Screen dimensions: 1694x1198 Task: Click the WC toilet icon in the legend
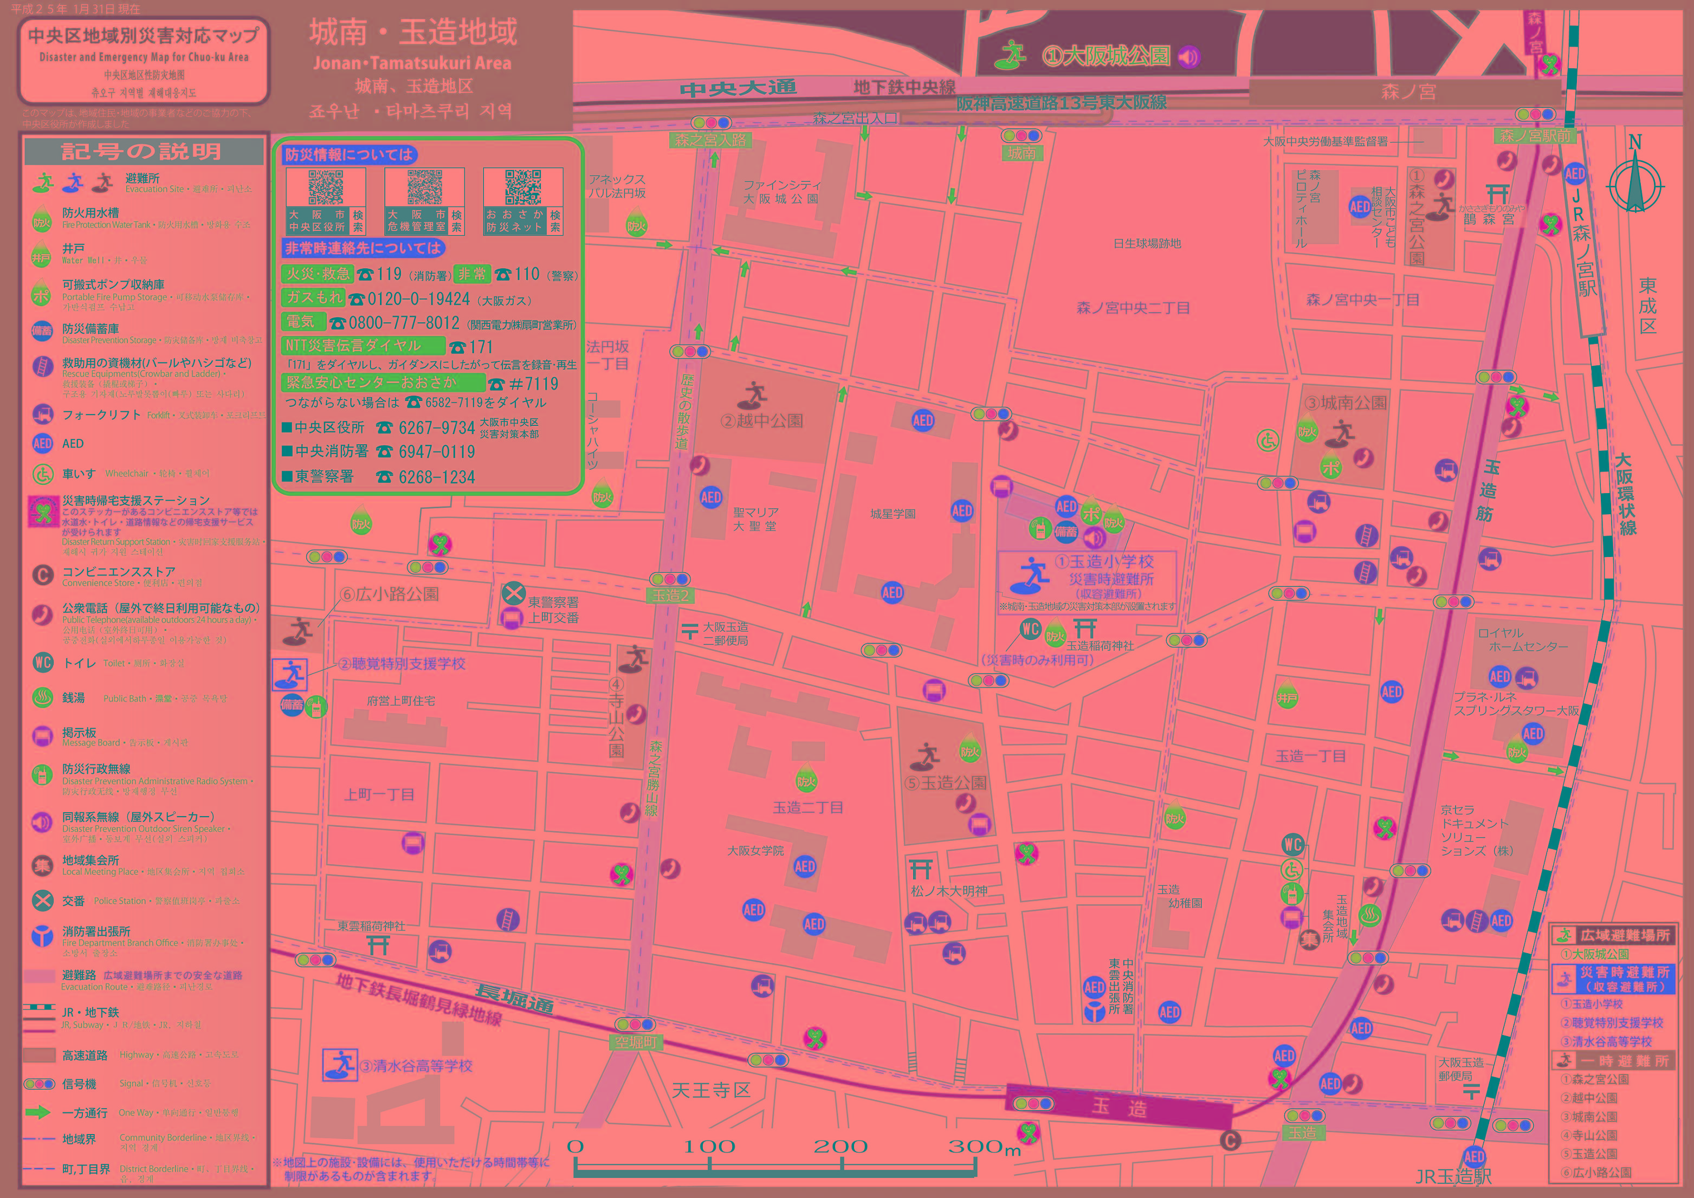point(42,663)
